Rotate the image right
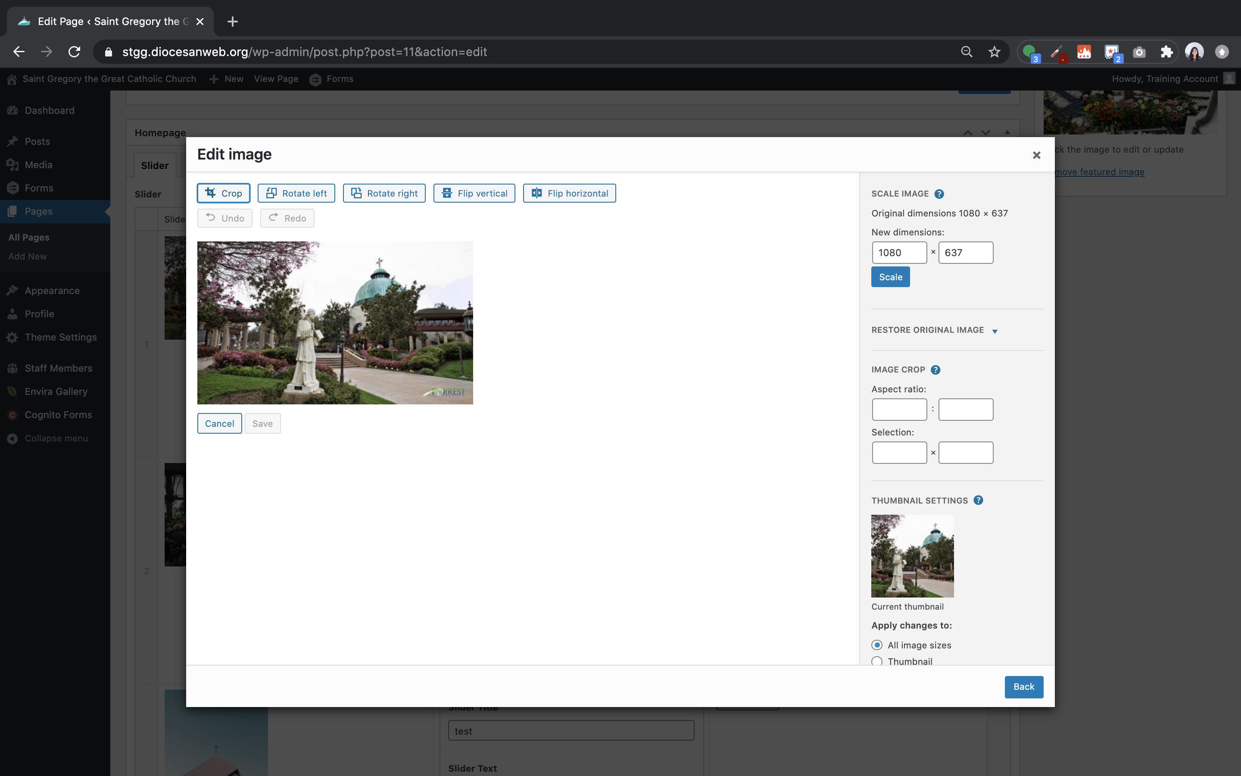 click(x=384, y=193)
